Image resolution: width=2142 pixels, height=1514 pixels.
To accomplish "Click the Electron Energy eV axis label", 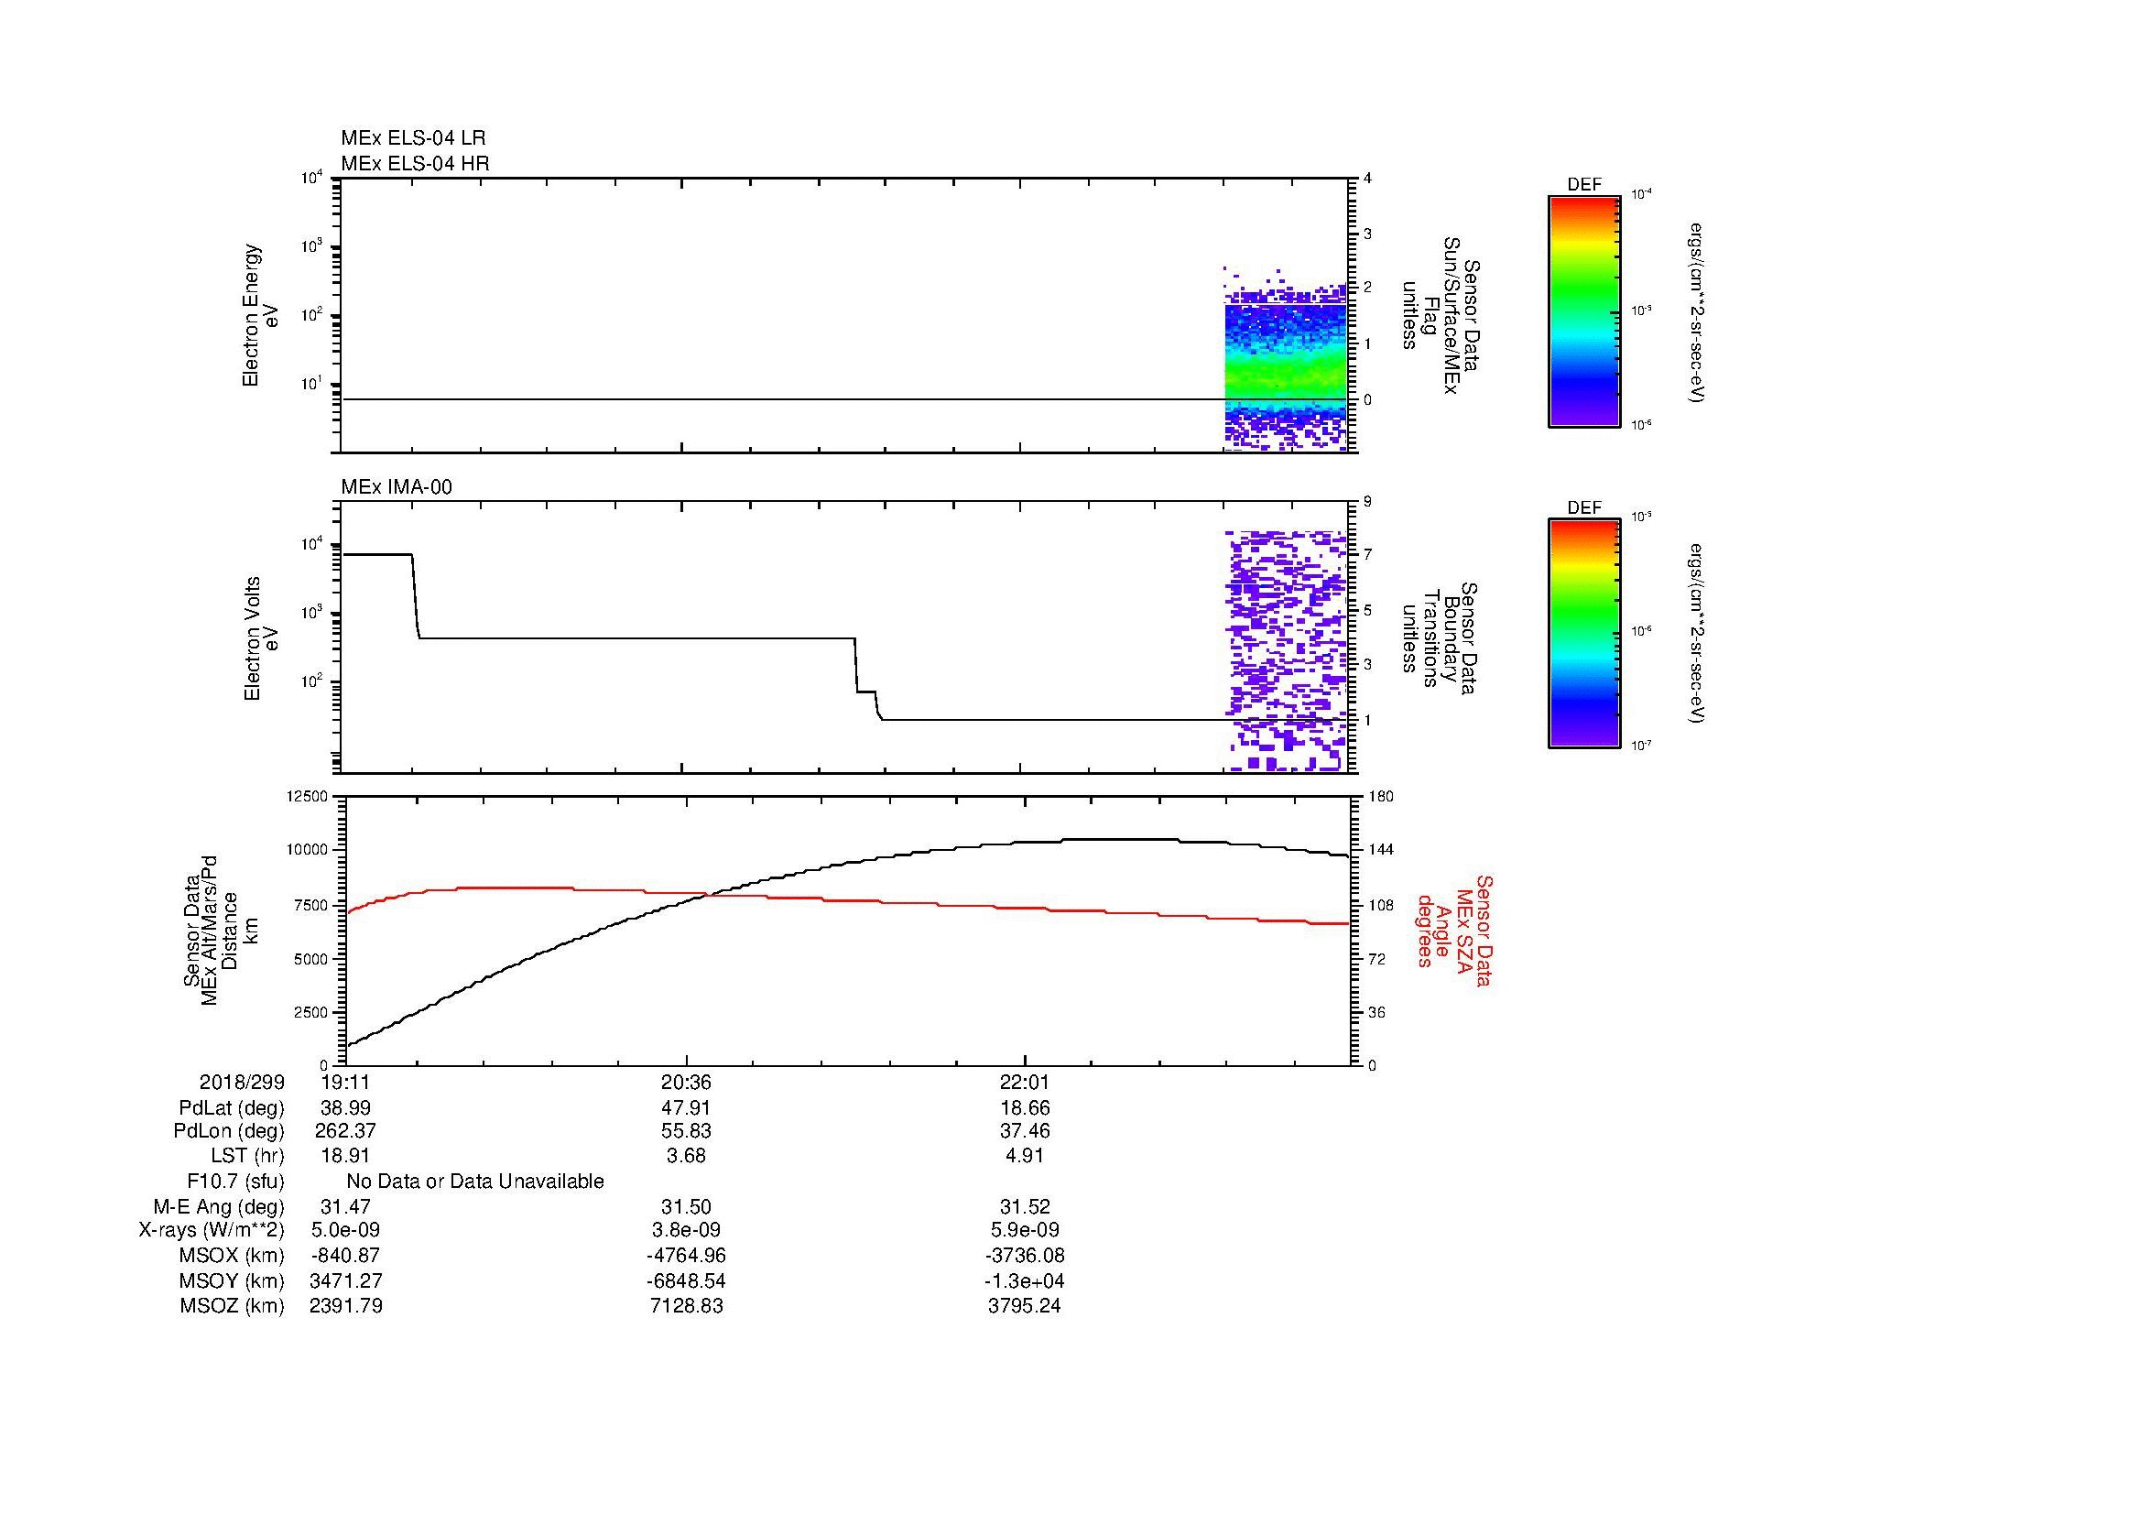I will (261, 315).
